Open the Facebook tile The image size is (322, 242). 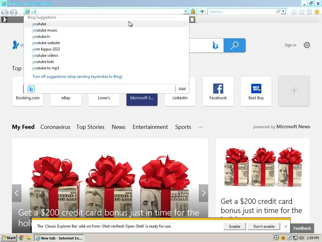(x=218, y=91)
